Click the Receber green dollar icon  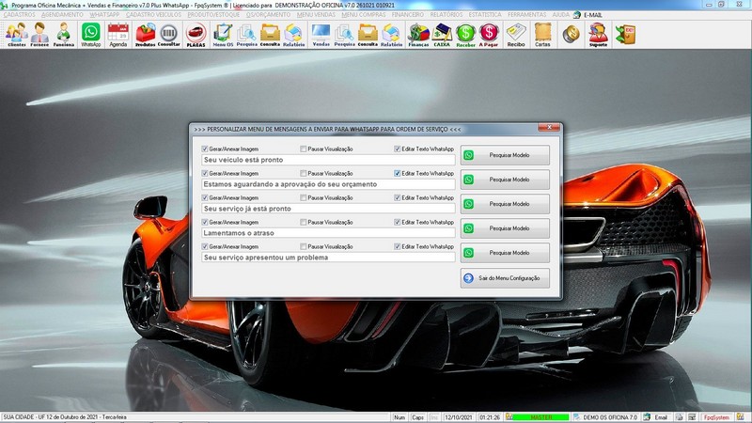[x=465, y=35]
